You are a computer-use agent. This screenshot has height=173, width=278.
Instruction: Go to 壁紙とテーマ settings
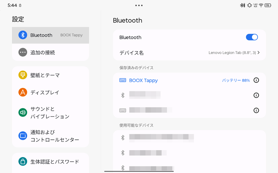click(50, 75)
